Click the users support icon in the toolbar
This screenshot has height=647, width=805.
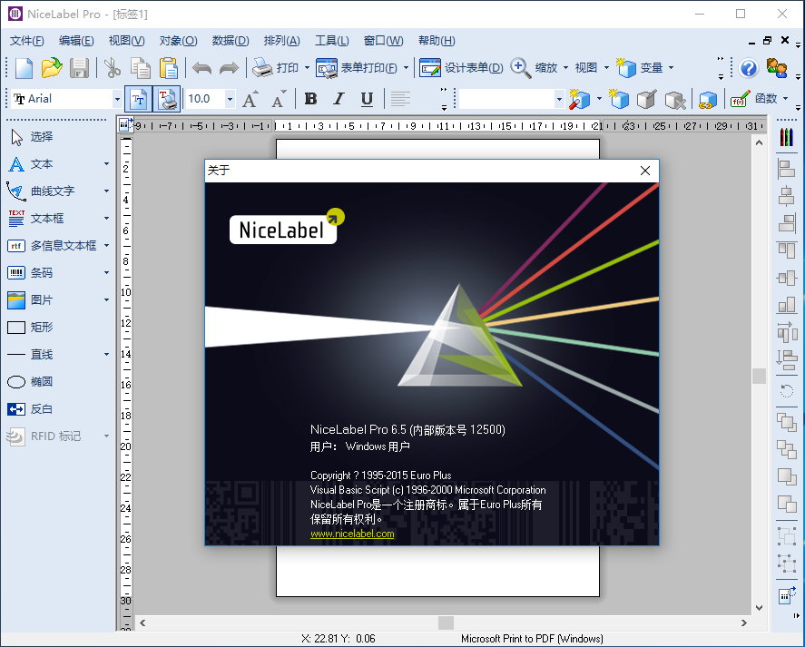(776, 68)
